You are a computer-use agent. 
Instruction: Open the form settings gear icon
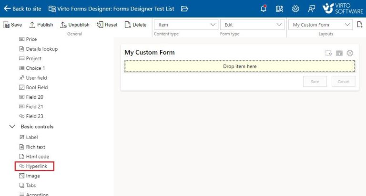350,53
